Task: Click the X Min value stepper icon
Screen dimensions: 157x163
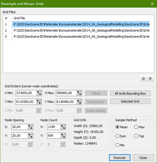Action: coord(39,93)
